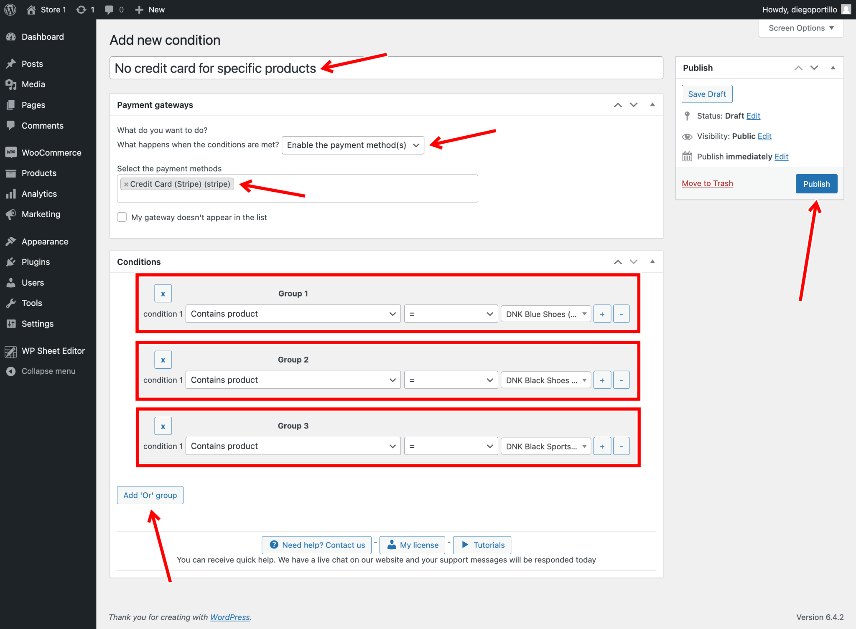Expand Screen Options
This screenshot has height=629, width=856.
pyautogui.click(x=800, y=28)
